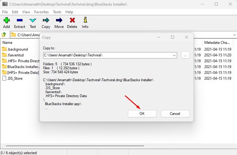Click the folder icon in the address bar
The height and width of the screenshot is (155, 237).
pyautogui.click(x=13, y=35)
